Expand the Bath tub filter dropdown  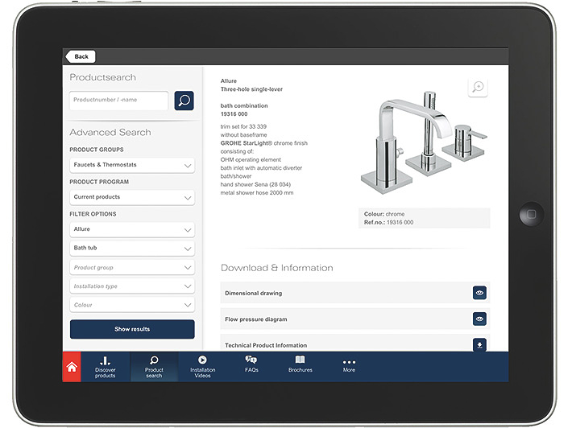[132, 248]
